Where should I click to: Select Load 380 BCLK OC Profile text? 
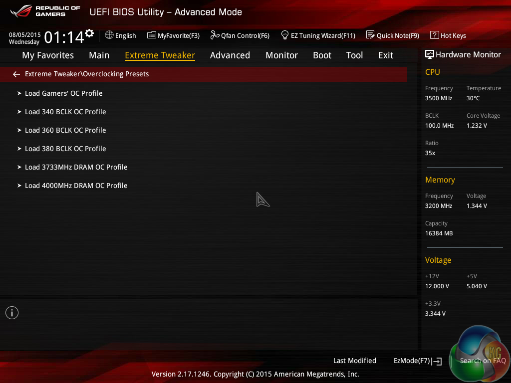(65, 149)
